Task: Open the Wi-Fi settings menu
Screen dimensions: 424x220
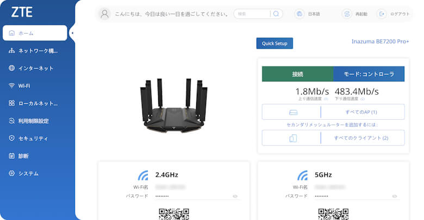Action: (x=24, y=86)
